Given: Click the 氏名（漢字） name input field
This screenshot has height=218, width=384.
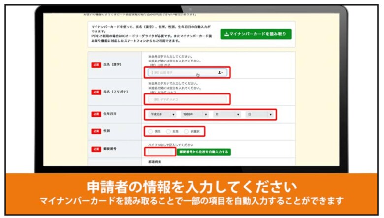Looking at the screenshot, I should click(188, 73).
